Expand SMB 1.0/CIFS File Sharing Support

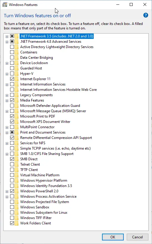[7, 154]
